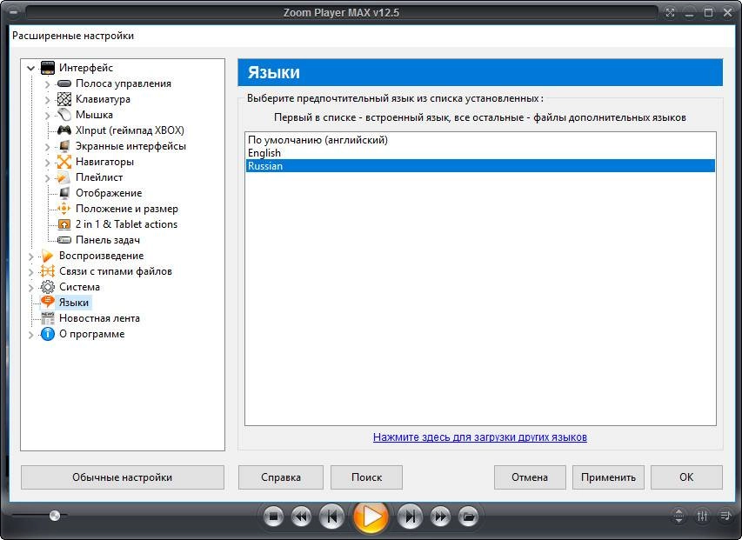742x540 pixels.
Task: Expand the Экранные интерфейсы node
Action: pos(47,147)
